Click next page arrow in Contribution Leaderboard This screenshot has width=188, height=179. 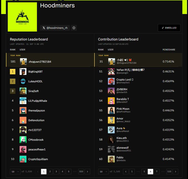(176, 172)
